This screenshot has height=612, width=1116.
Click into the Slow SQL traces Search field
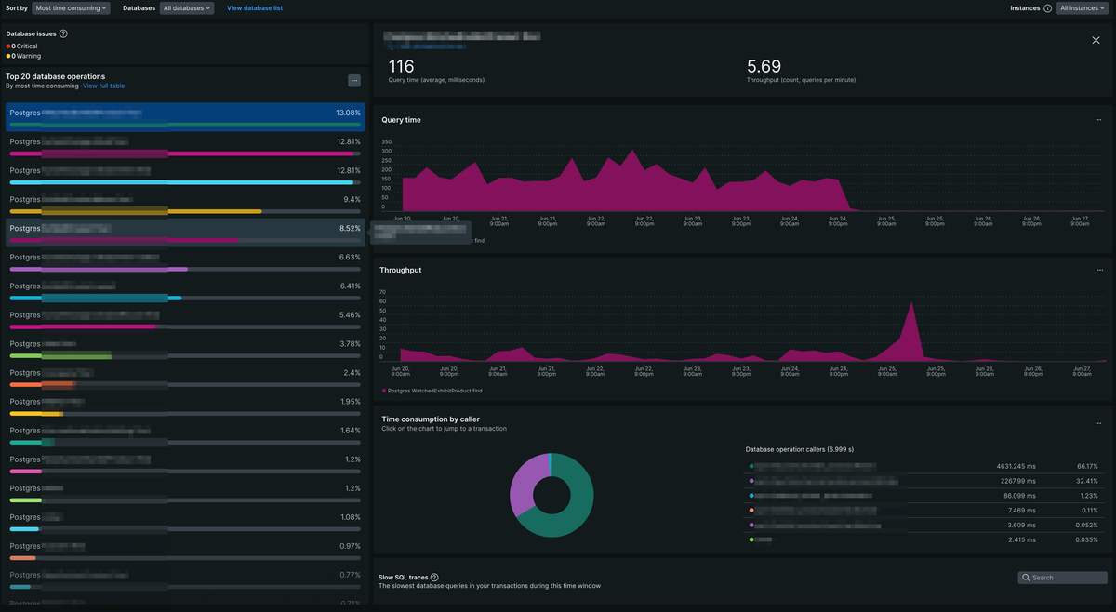click(x=1063, y=578)
